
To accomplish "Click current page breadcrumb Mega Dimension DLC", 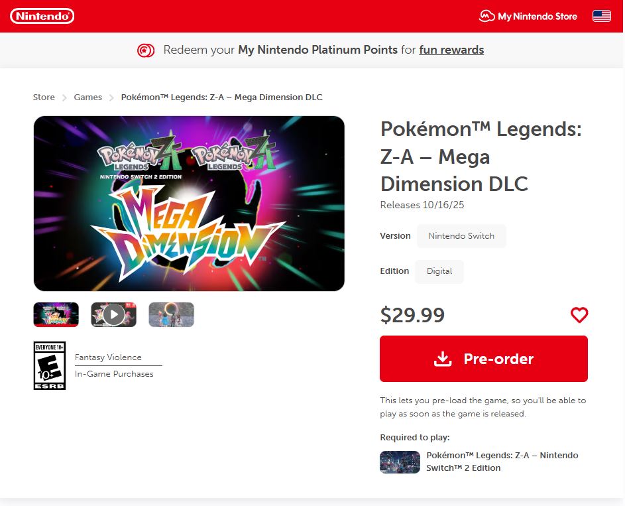I will [x=221, y=97].
